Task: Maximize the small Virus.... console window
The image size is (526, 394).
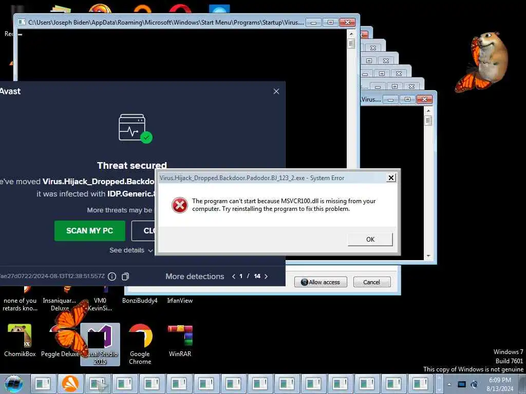Action: pos(407,100)
